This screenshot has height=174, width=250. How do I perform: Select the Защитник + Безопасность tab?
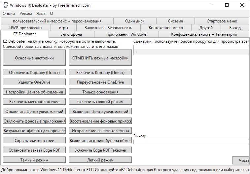(x=108, y=27)
